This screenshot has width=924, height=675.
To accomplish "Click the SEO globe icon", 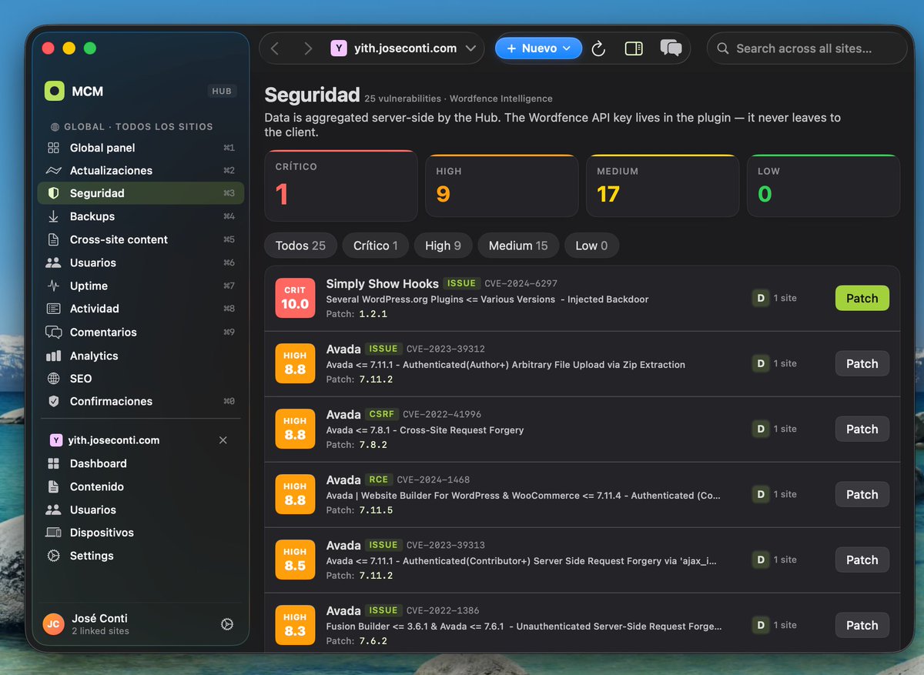I will click(53, 379).
